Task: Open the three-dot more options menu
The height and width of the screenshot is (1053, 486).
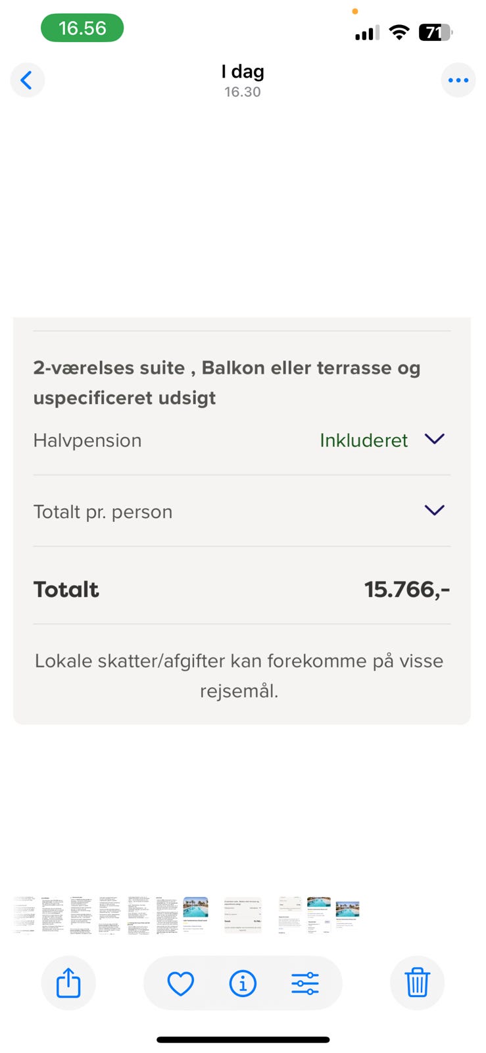Action: [458, 80]
